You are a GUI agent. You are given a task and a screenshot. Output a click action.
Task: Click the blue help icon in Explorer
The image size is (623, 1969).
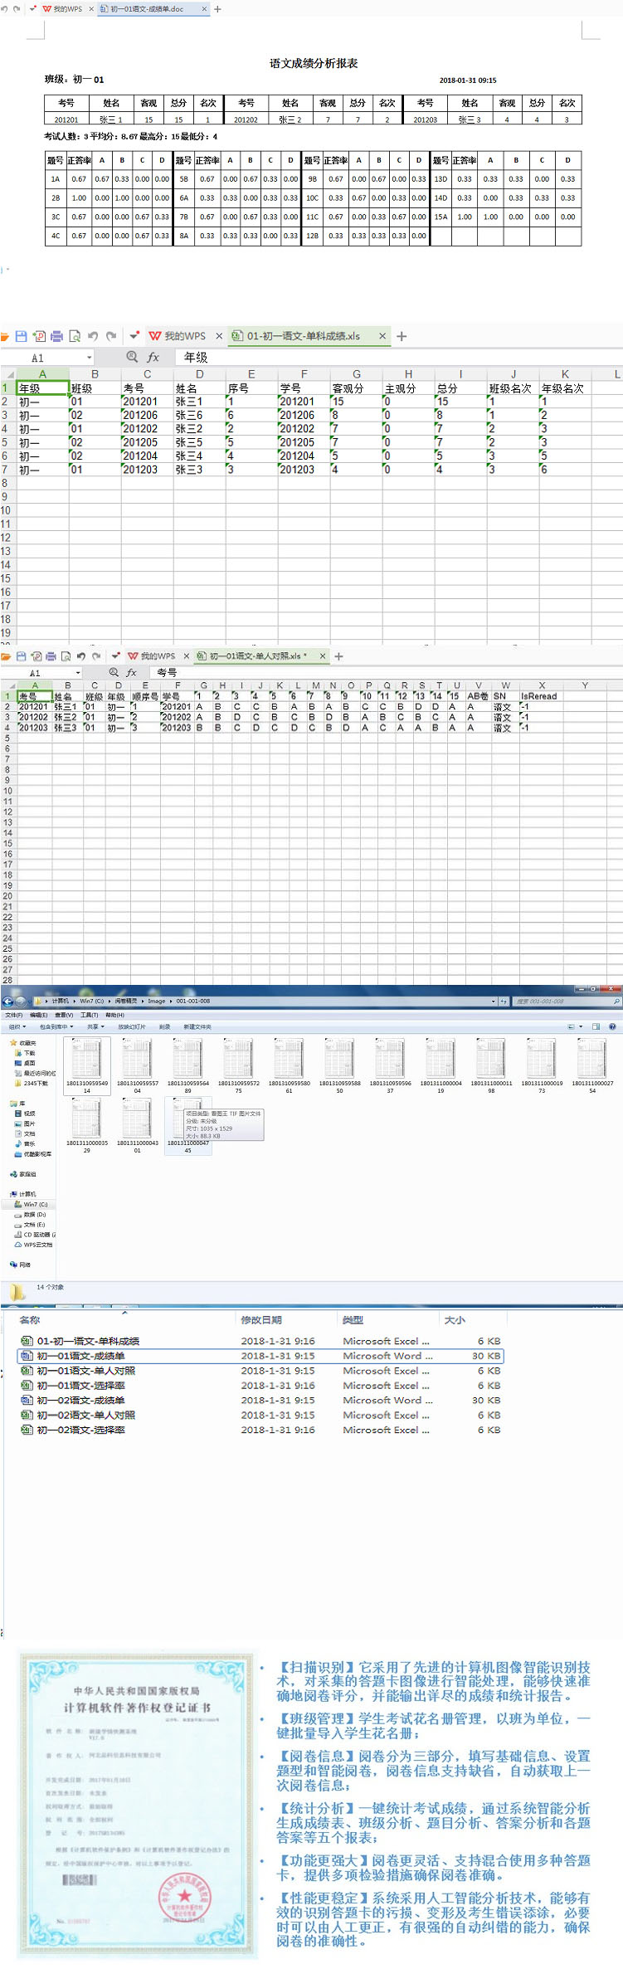coord(612,1026)
